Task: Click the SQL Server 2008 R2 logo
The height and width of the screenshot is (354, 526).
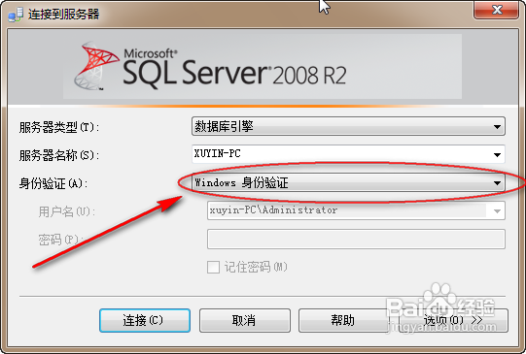Action: coord(210,67)
